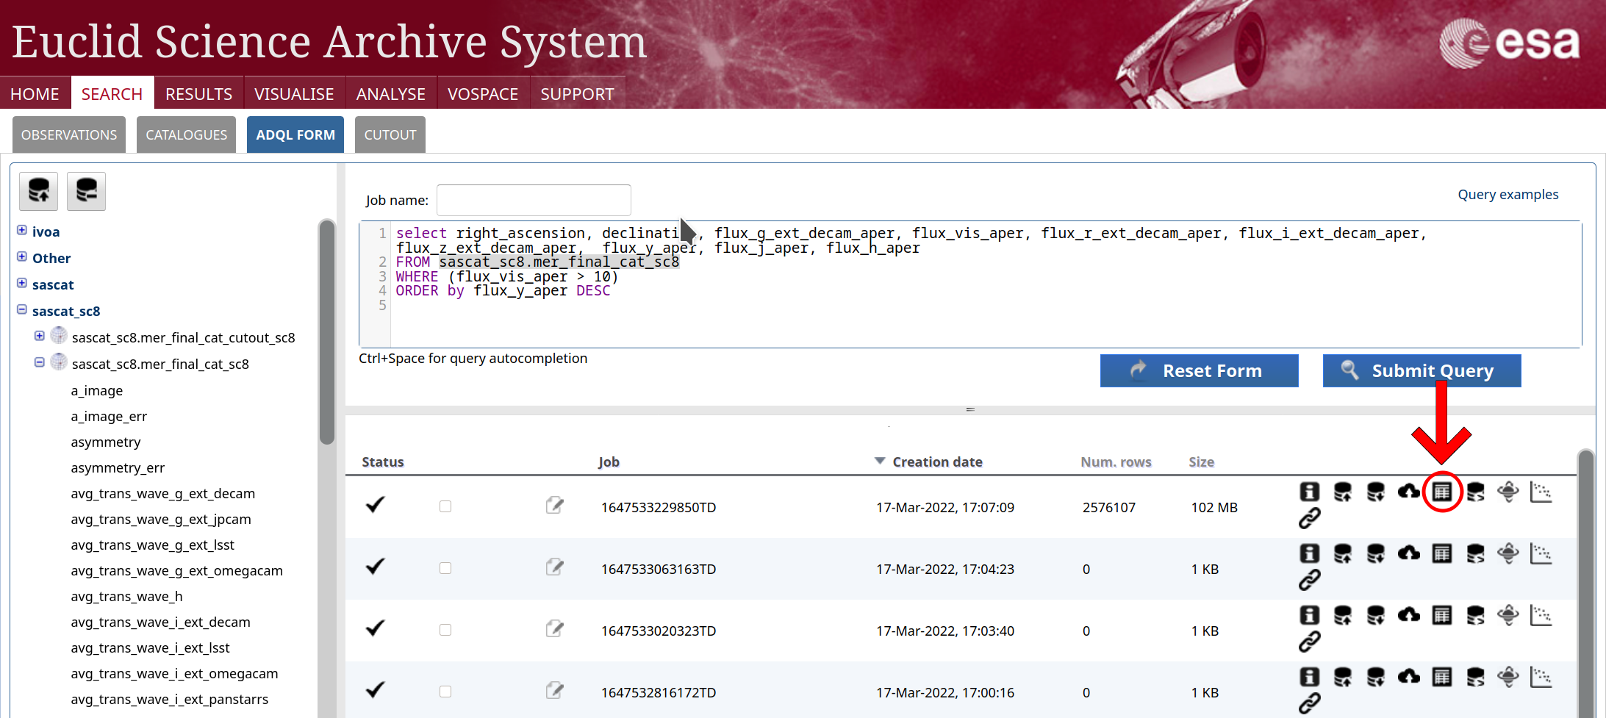Click cloud upload icon for job 1647533229850TD
Viewport: 1606px width, 718px height.
1408,492
